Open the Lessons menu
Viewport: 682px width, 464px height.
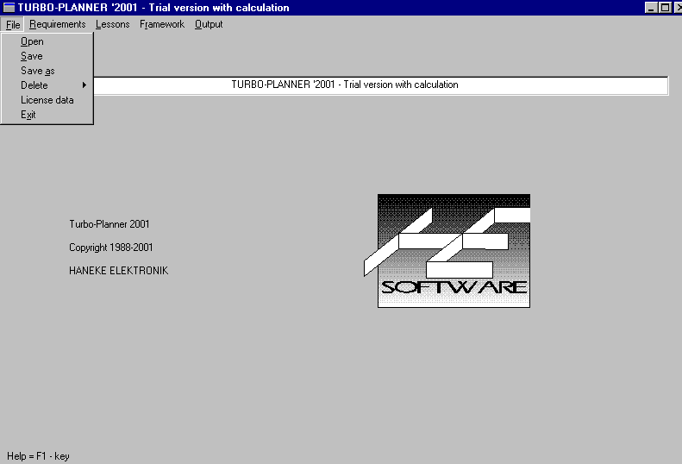[x=113, y=24]
